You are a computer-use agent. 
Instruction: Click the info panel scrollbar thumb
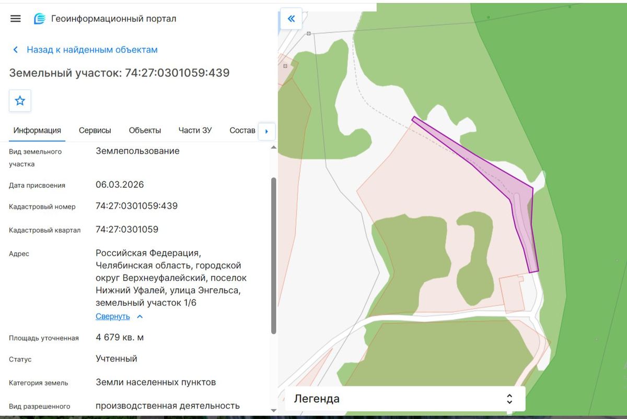[x=274, y=256]
